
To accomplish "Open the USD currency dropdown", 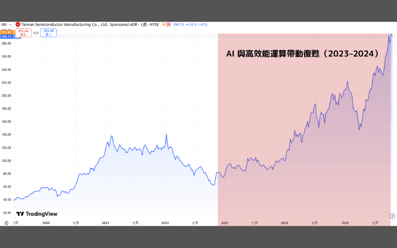I will click(x=6, y=24).
